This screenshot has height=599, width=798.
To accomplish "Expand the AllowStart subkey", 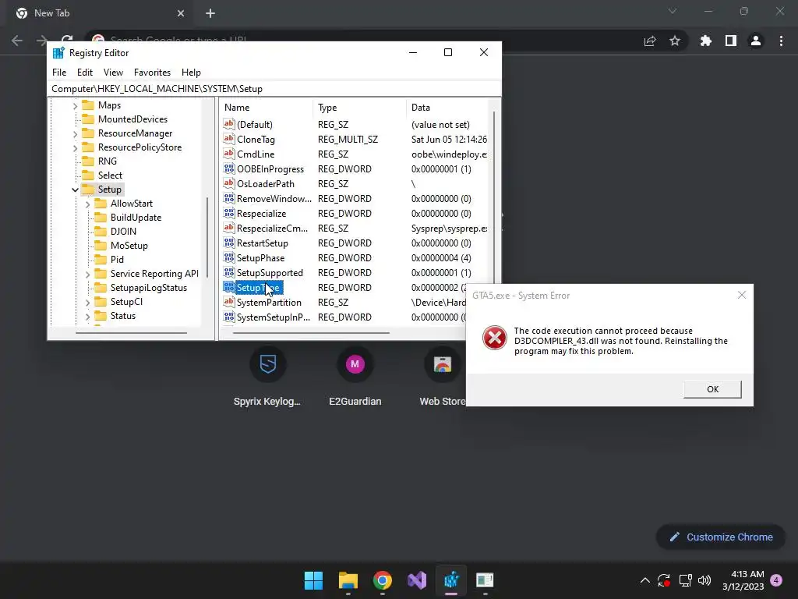I will [x=87, y=204].
